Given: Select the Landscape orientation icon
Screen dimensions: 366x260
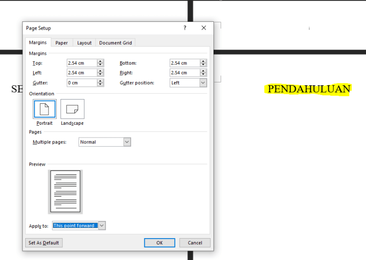Looking at the screenshot, I should coord(72,109).
